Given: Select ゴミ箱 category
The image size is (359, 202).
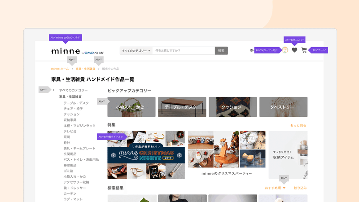Looking at the screenshot, I should (68, 171).
